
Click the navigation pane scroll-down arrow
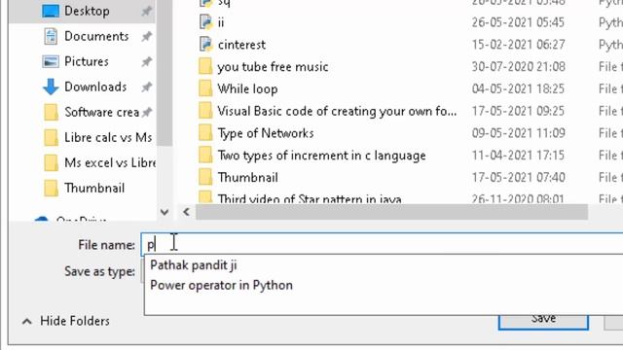[x=165, y=212]
